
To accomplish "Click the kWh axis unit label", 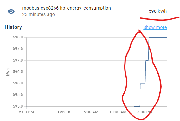I will 8,72.
